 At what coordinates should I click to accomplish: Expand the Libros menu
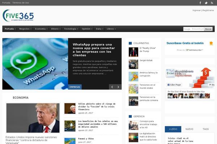coord(111,29)
